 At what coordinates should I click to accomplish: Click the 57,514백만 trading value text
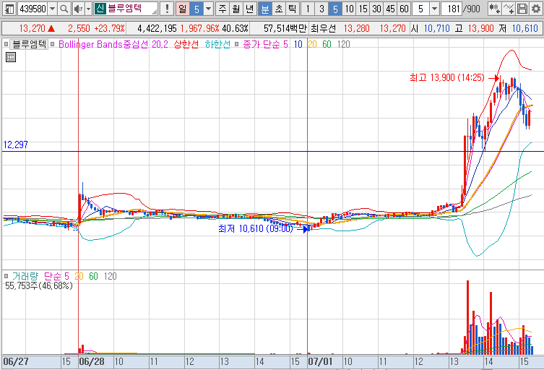tap(285, 28)
